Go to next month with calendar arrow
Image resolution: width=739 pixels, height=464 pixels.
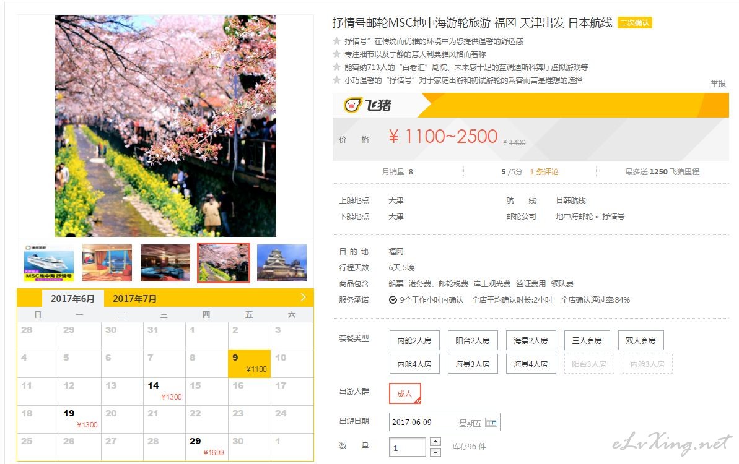[x=303, y=297]
